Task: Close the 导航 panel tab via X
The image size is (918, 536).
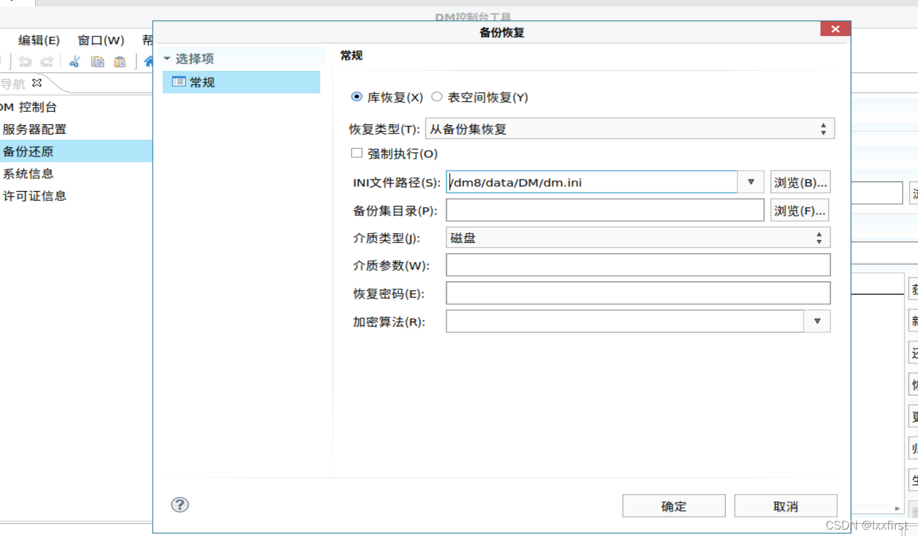Action: 37,83
